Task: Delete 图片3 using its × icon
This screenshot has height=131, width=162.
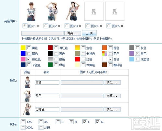Action: 80,26
